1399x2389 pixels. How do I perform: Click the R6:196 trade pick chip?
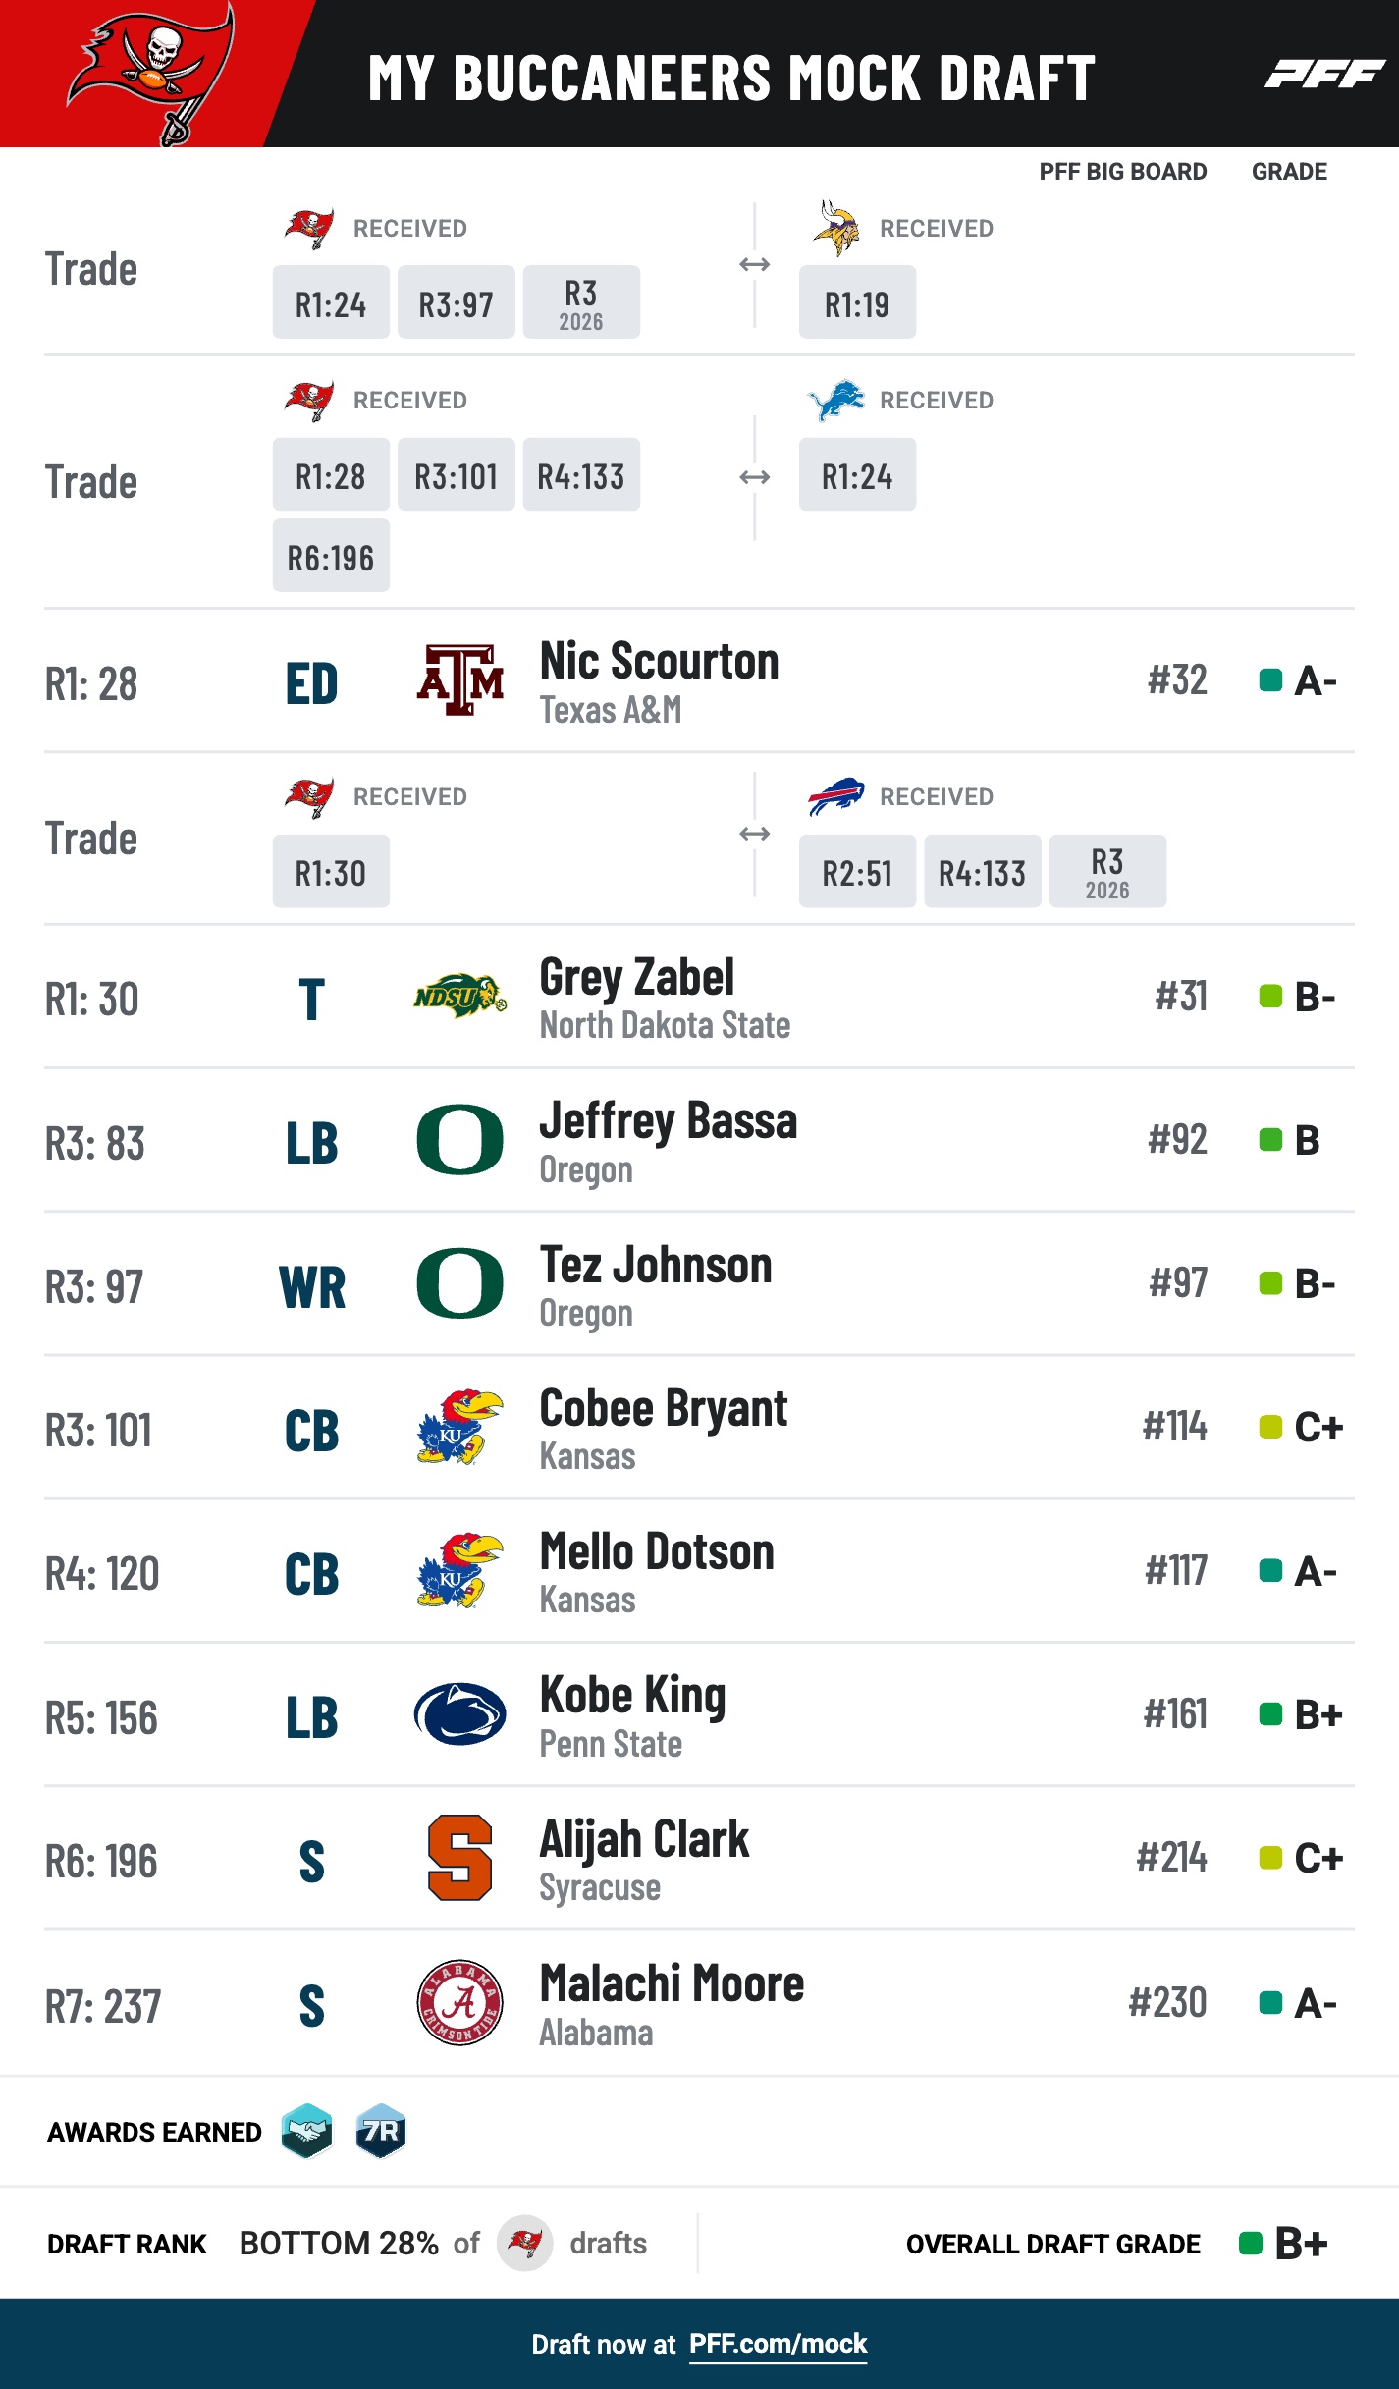coord(331,557)
